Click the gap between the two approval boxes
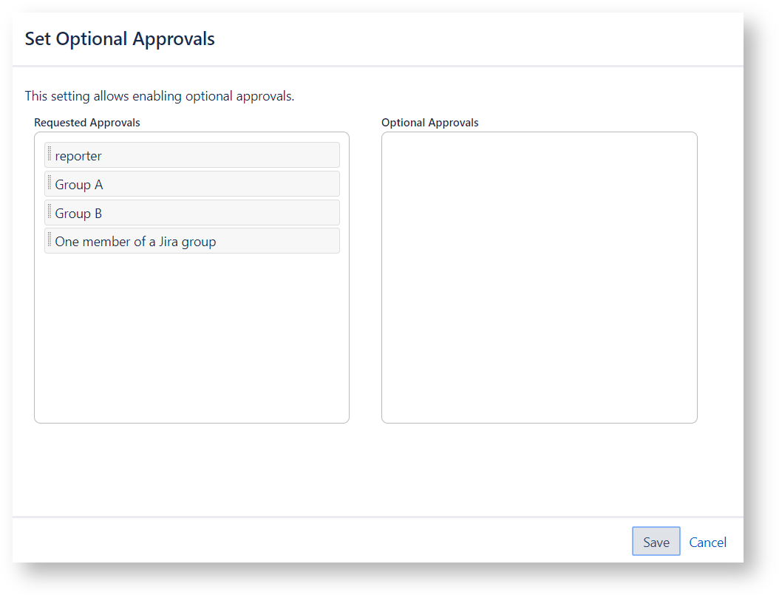 pyautogui.click(x=365, y=277)
